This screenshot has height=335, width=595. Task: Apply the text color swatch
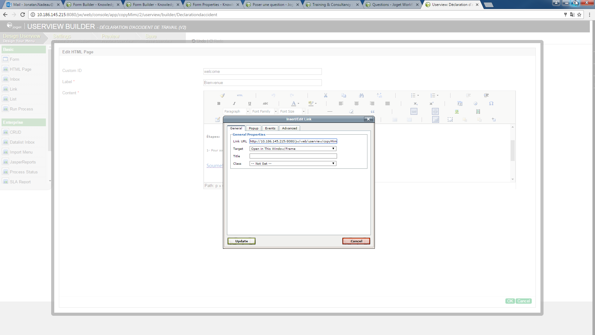pyautogui.click(x=294, y=104)
